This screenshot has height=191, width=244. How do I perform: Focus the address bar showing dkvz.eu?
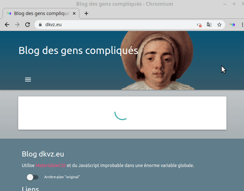(118, 25)
